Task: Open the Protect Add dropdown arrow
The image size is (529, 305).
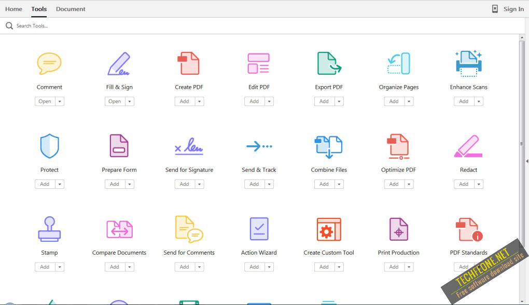Action: (60, 184)
